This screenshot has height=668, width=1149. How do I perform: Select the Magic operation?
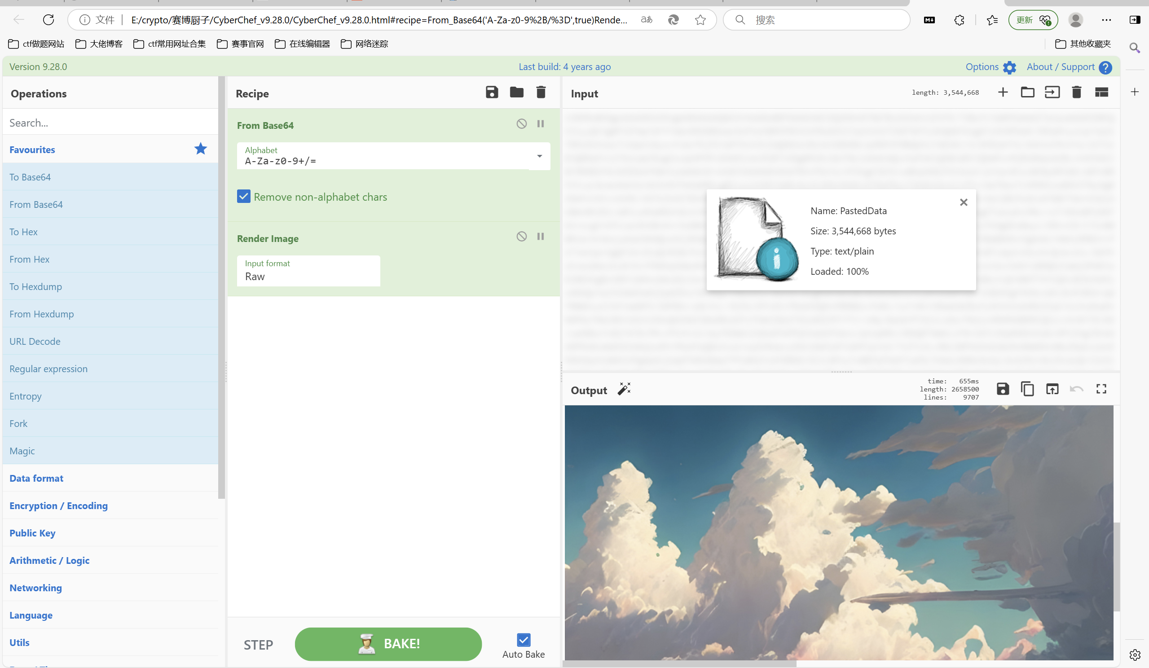pyautogui.click(x=110, y=451)
